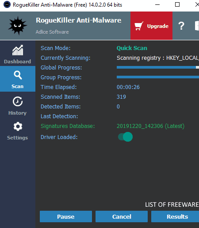Open the History clock panel
The width and height of the screenshot is (199, 228).
pyautogui.click(x=18, y=105)
